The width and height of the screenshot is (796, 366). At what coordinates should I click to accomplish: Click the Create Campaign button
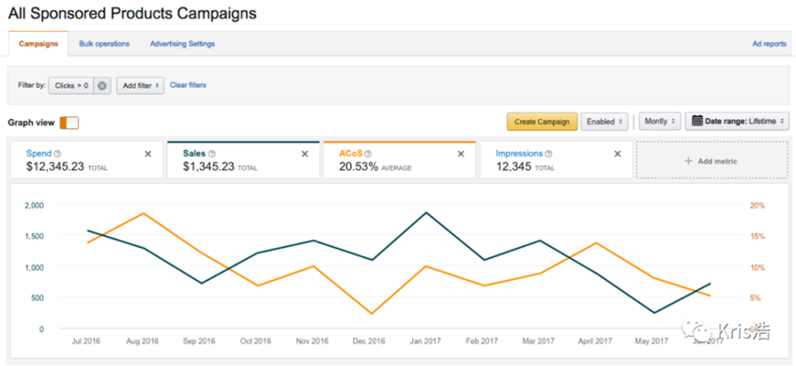pos(543,122)
